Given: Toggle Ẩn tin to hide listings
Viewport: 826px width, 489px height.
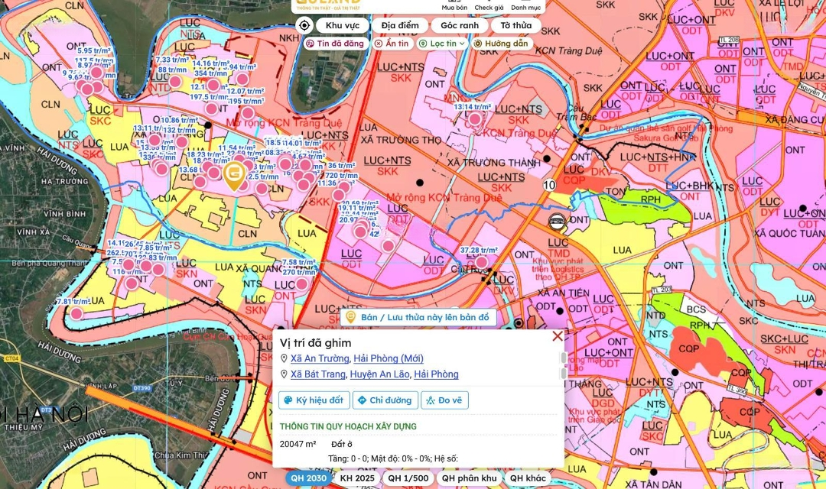Looking at the screenshot, I should click(391, 44).
